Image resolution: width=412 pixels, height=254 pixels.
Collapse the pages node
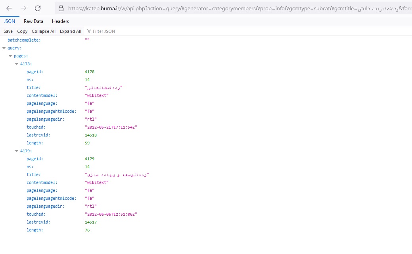click(10, 56)
